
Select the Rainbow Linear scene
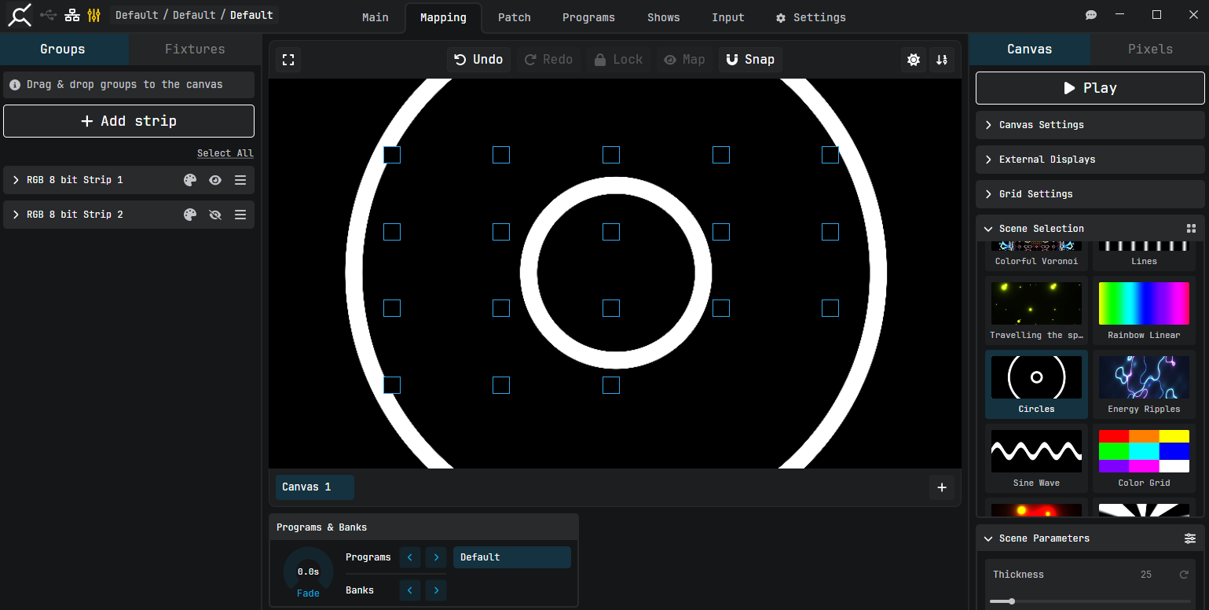point(1144,312)
